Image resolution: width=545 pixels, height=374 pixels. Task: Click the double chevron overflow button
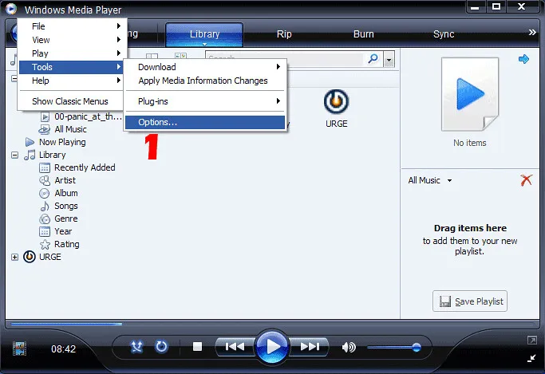pyautogui.click(x=531, y=32)
